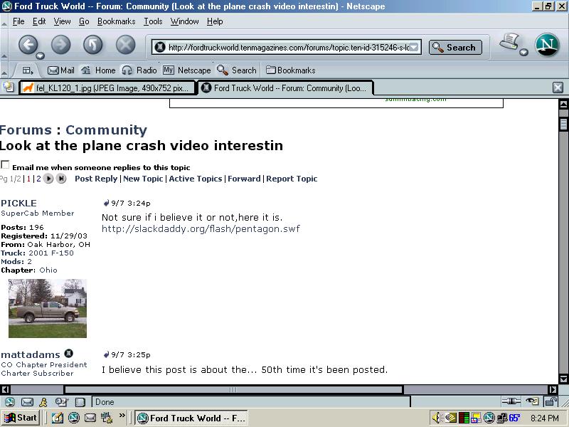Open the Active Topics link

coord(195,179)
